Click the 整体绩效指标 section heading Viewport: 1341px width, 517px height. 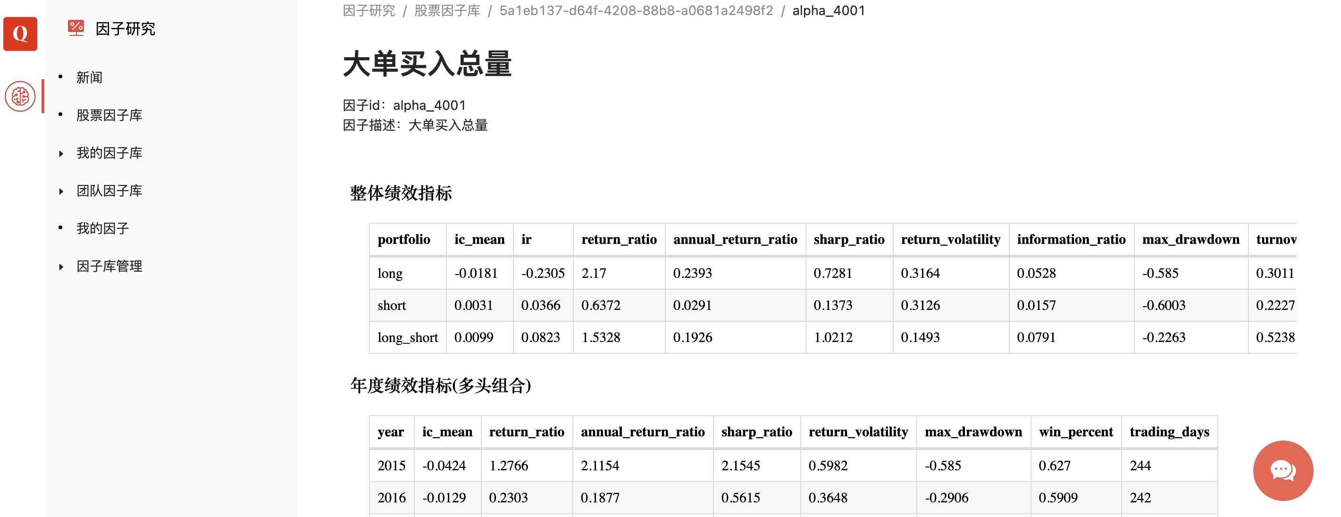401,193
